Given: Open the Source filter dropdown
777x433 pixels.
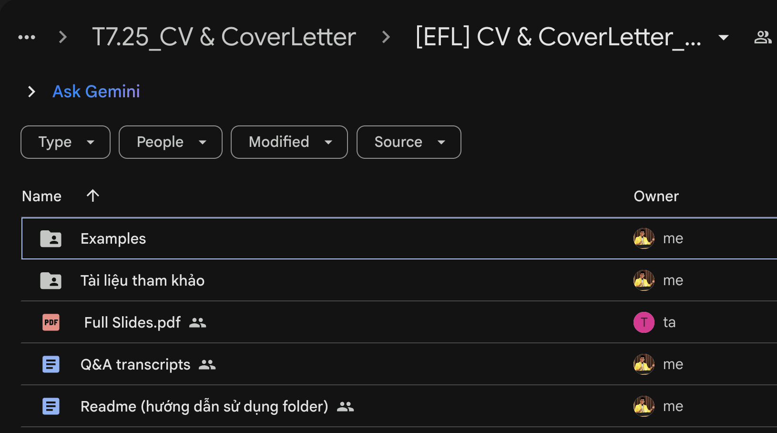Looking at the screenshot, I should coord(409,142).
